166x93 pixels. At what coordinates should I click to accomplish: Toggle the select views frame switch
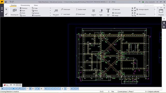(x=22, y=89)
